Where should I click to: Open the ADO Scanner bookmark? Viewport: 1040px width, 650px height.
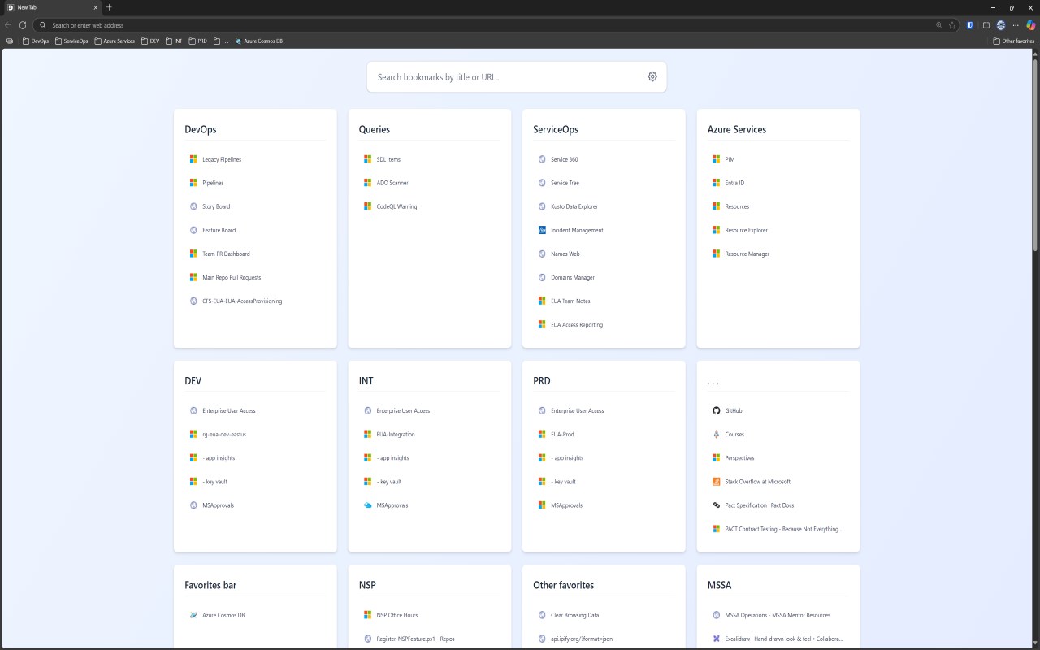[x=392, y=183]
